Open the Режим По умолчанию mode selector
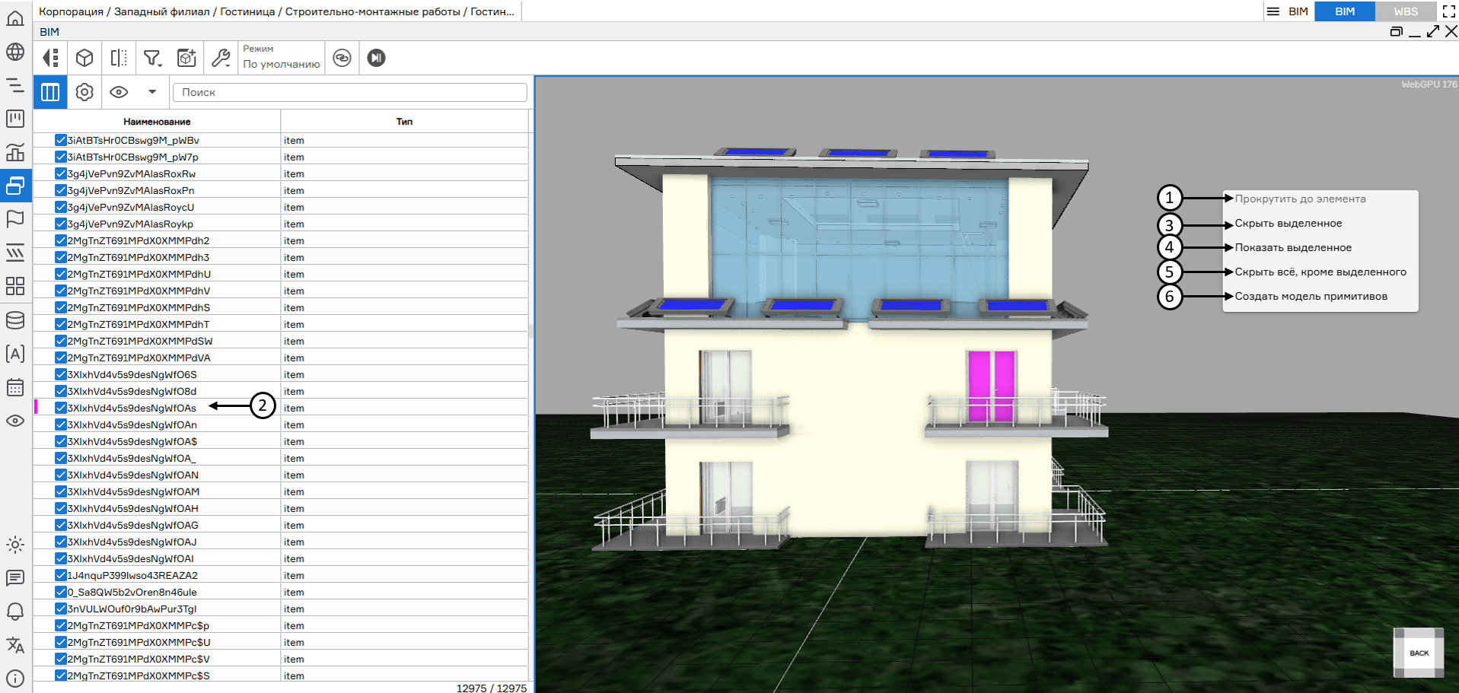This screenshot has width=1459, height=693. pos(282,58)
